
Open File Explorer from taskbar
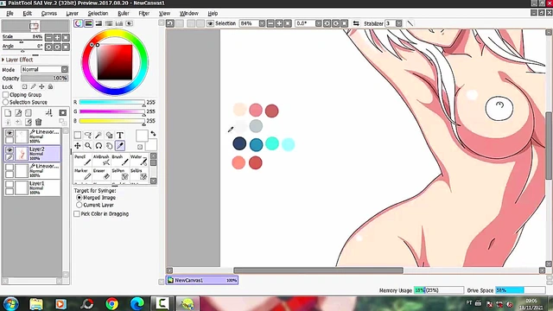click(36, 303)
